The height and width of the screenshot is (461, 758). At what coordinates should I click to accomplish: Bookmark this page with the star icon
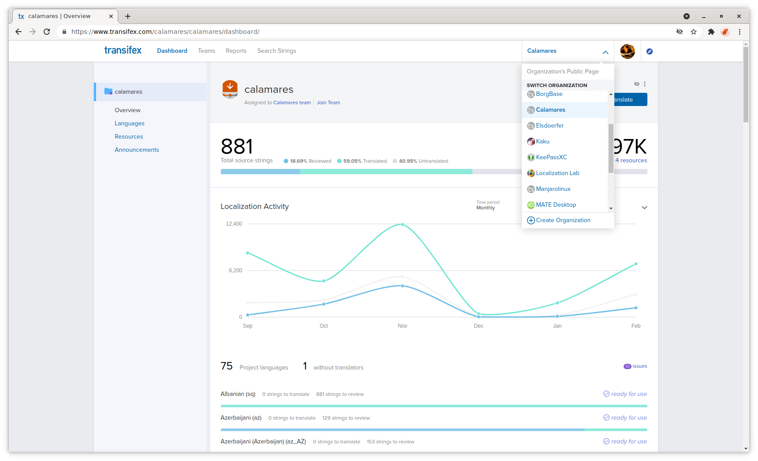694,32
